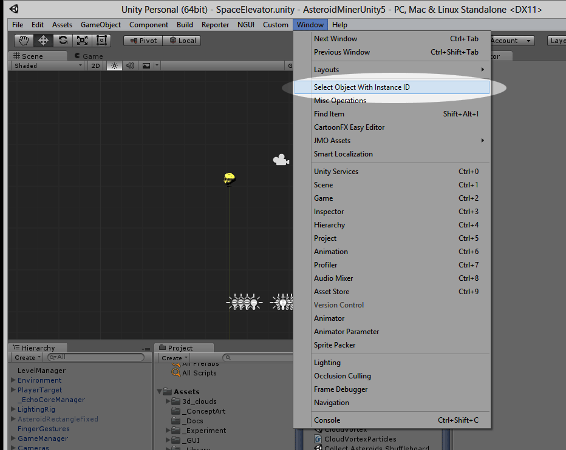
Task: Select the _Docs folder icon
Action: pyautogui.click(x=176, y=421)
